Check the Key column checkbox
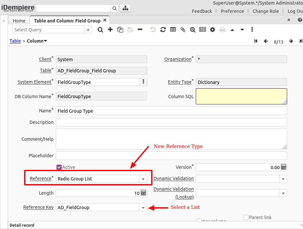The image size is (303, 229). (199, 221)
